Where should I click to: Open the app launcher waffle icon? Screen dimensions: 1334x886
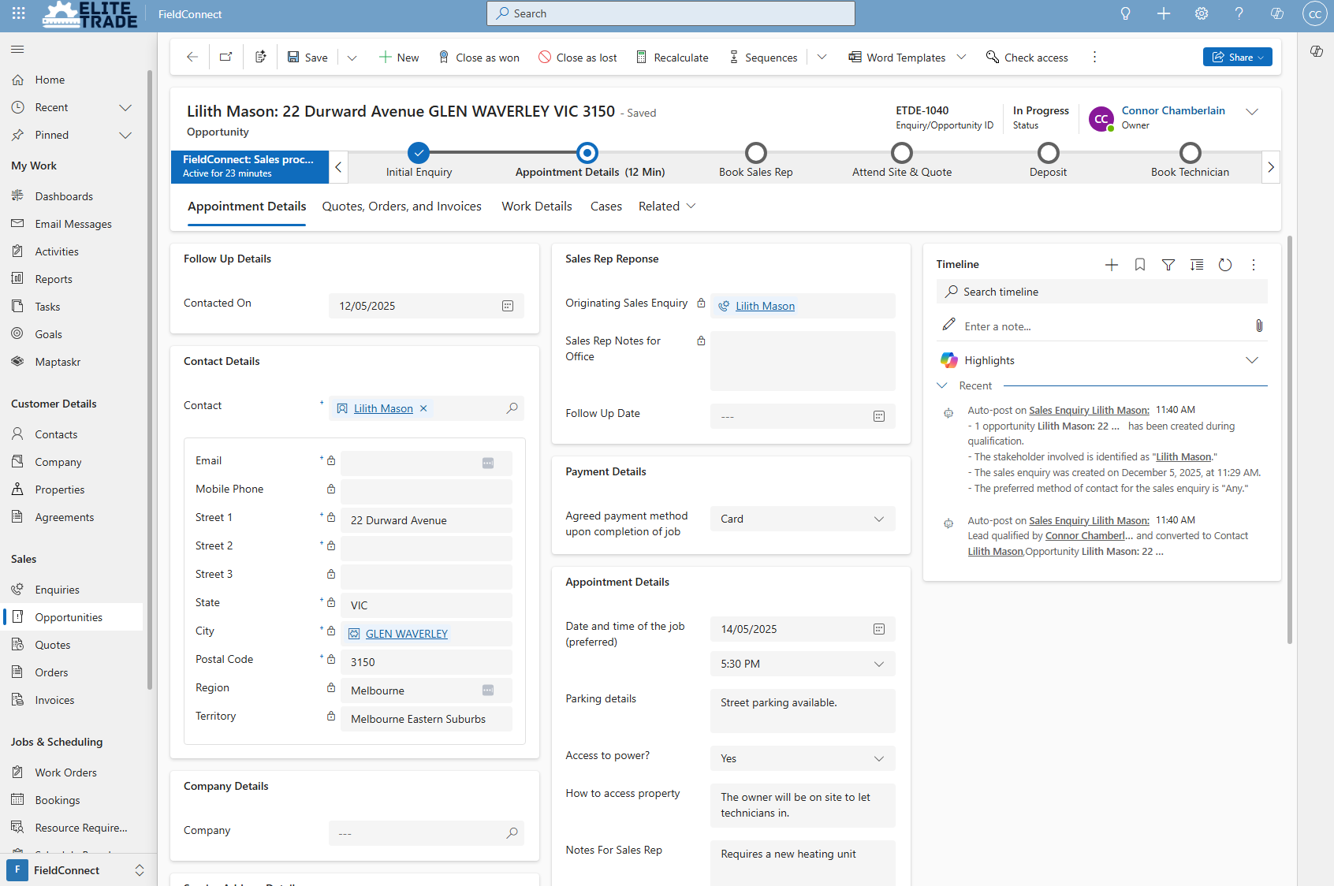pyautogui.click(x=19, y=13)
